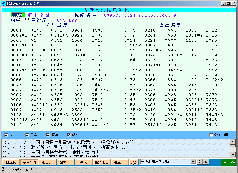Click bought stock code 2906*3

pyautogui.click(x=80, y=125)
